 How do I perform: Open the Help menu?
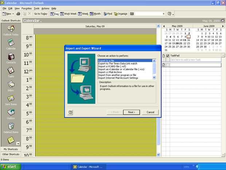pos(54,8)
